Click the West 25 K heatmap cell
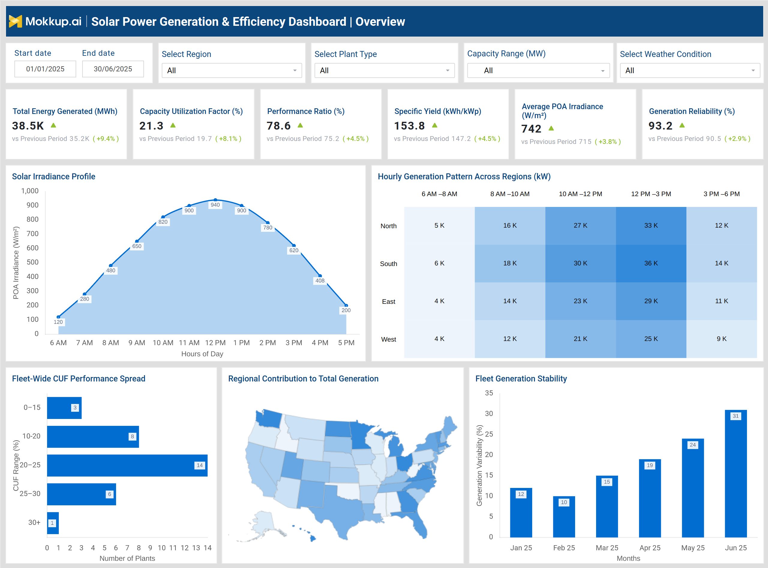768x568 pixels. (x=651, y=339)
